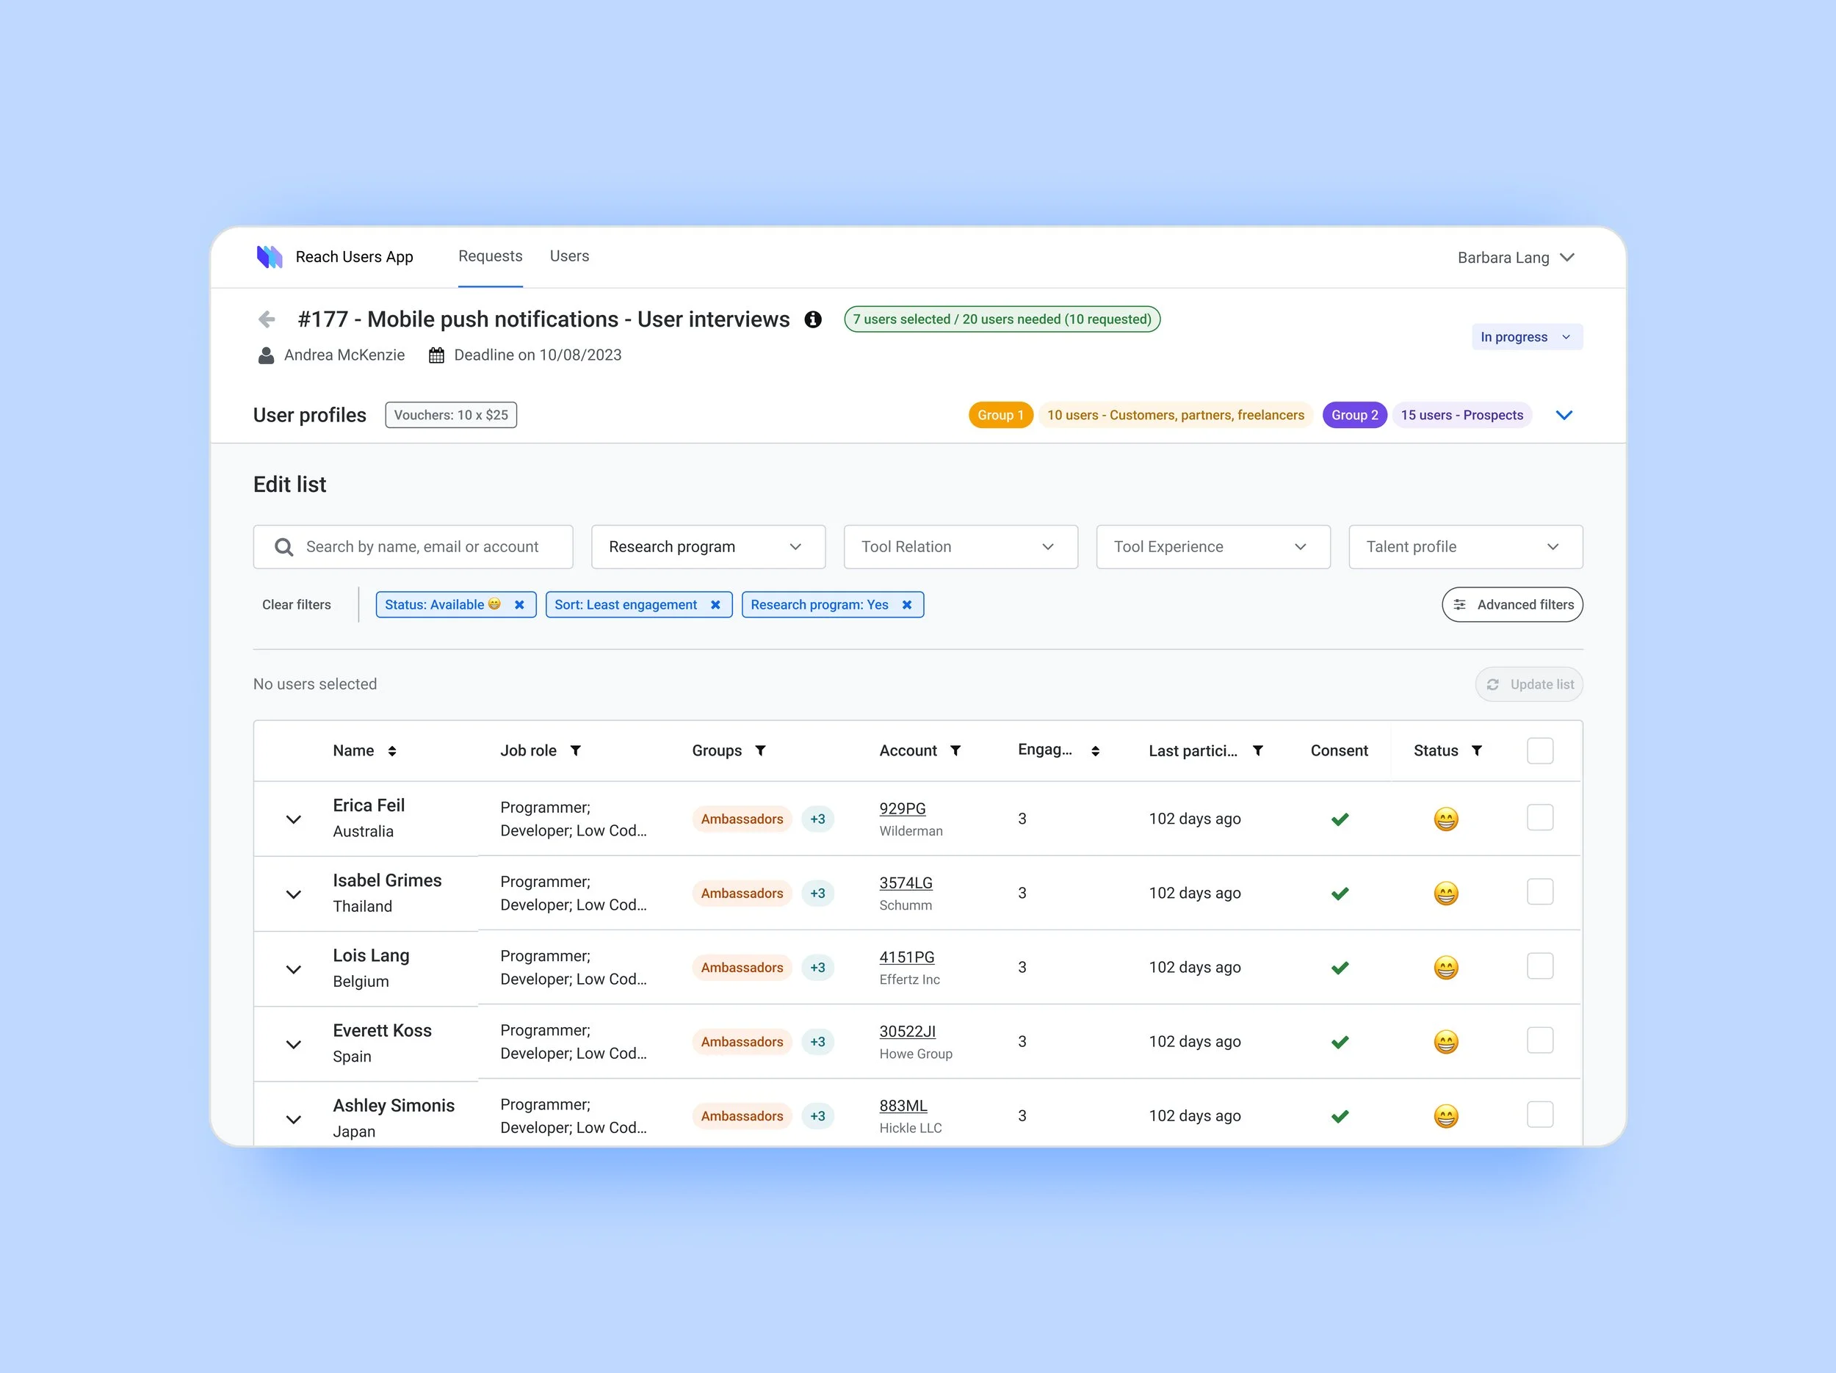Screen dimensions: 1836x1373
Task: Select Lois Lang's row checkbox
Action: [1540, 966]
